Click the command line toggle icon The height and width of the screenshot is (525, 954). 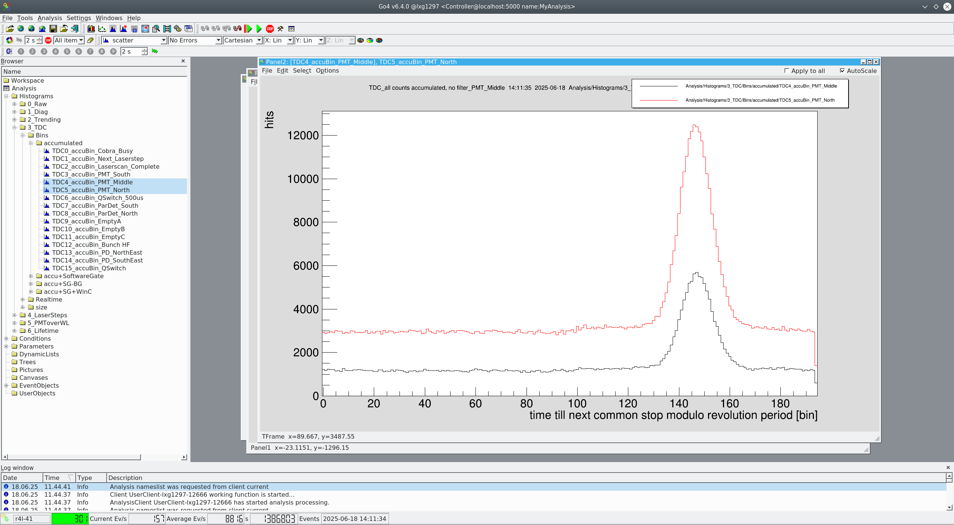pos(9,51)
